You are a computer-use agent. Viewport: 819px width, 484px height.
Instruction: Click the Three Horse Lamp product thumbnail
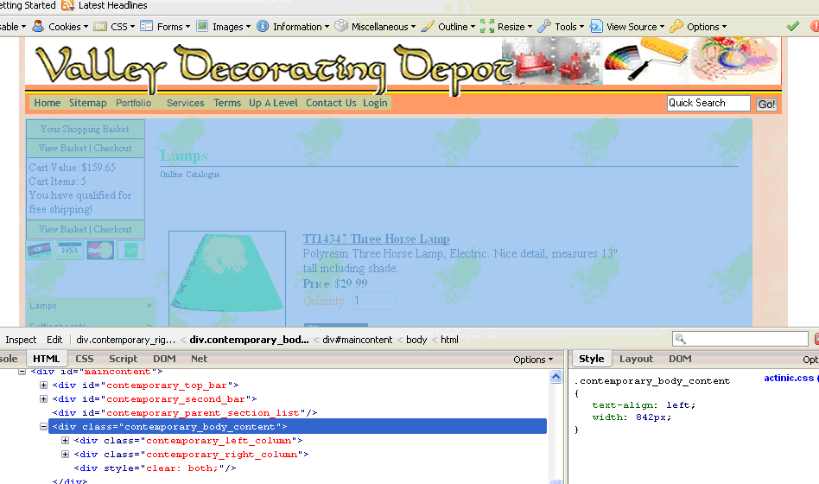[227, 275]
